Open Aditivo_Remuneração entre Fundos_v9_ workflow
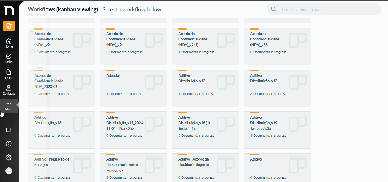388x182 pixels. coord(133,168)
